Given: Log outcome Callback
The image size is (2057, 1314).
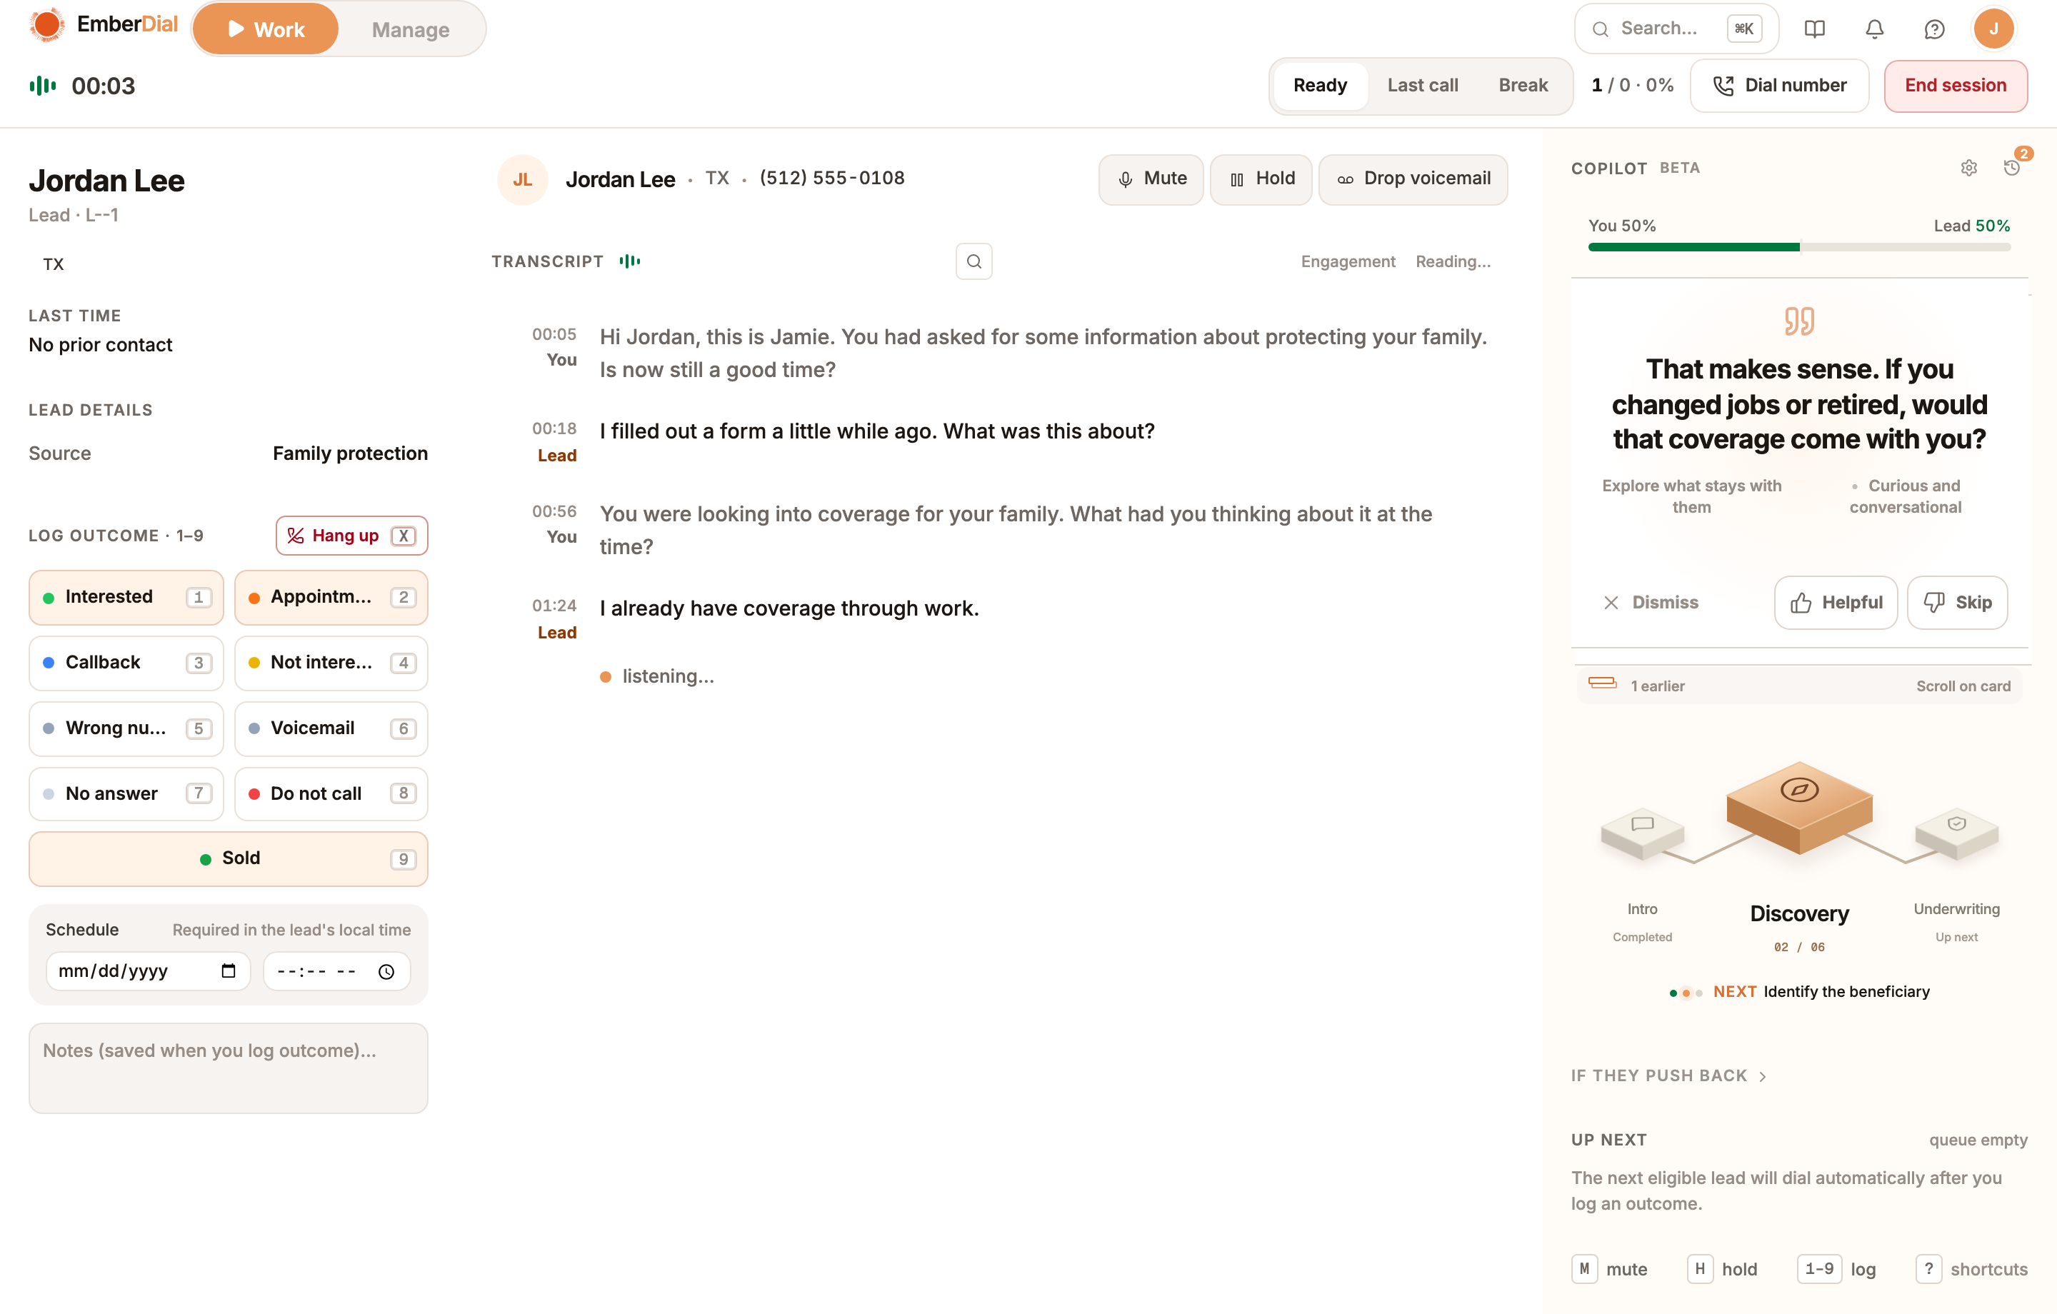Looking at the screenshot, I should (x=126, y=663).
